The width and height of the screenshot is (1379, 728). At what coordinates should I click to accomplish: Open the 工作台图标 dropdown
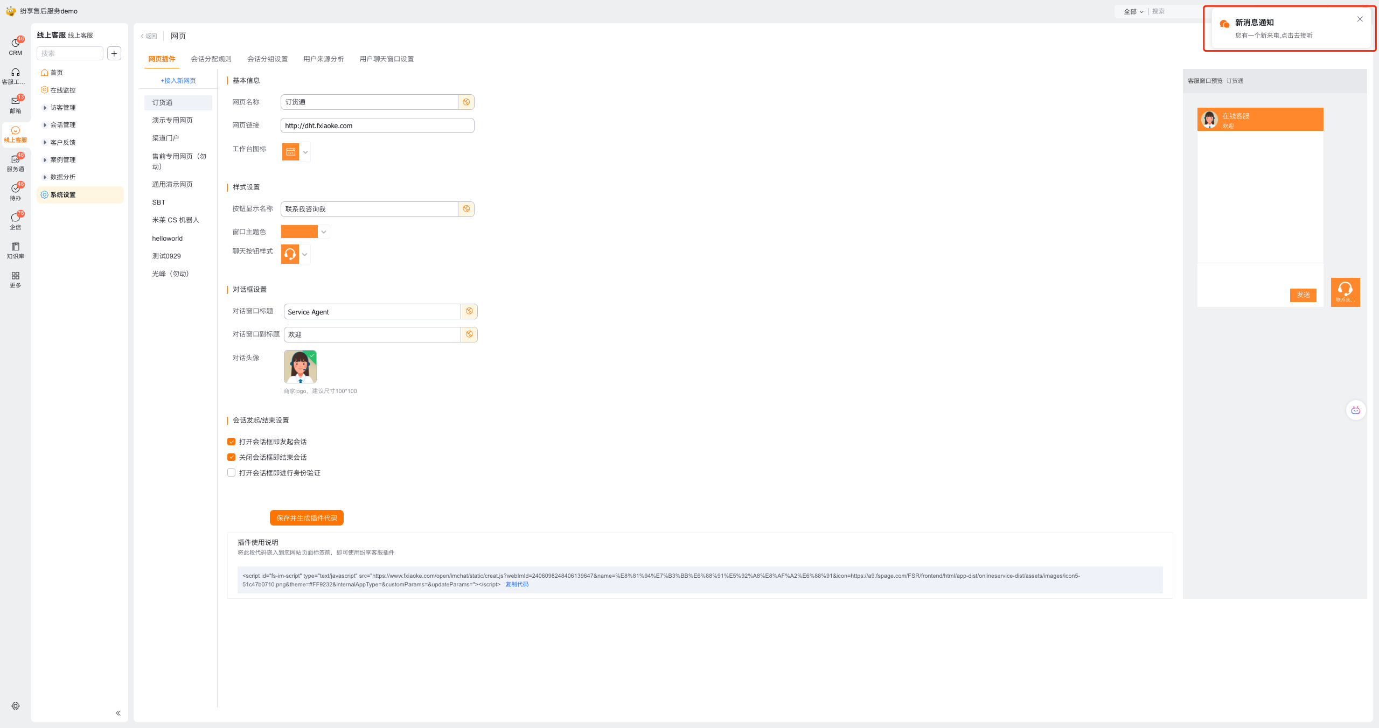point(305,152)
